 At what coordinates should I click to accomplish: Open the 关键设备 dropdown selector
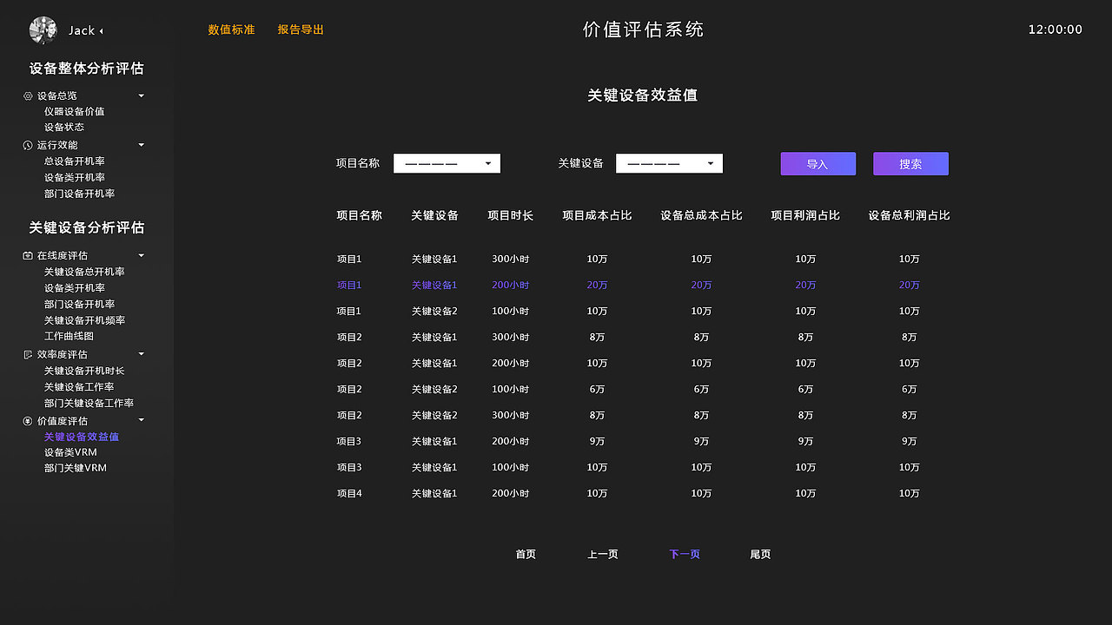(669, 163)
